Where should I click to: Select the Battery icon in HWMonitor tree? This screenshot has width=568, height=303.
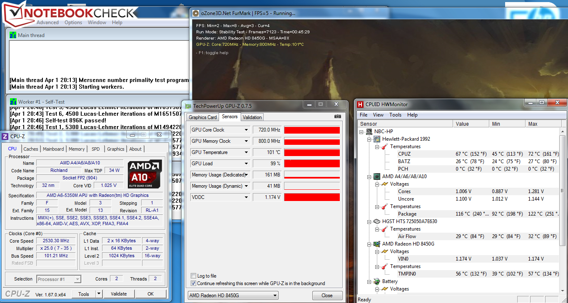pos(376,281)
